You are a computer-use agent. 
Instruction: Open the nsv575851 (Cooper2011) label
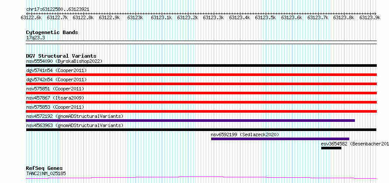coord(55,89)
